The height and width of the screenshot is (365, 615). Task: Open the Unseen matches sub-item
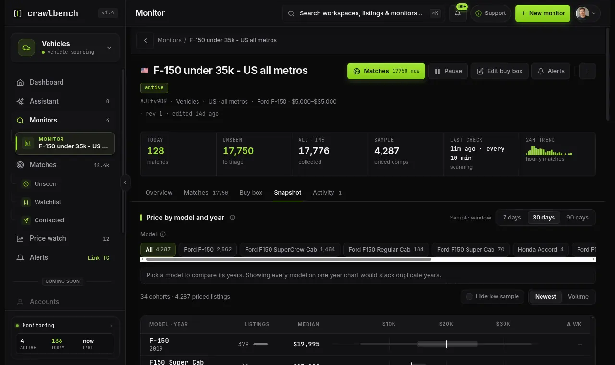click(x=67, y=184)
